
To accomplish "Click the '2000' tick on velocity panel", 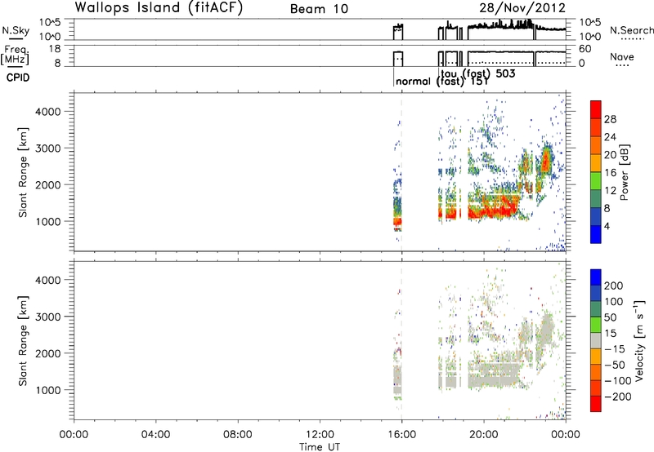I will 48,353.
